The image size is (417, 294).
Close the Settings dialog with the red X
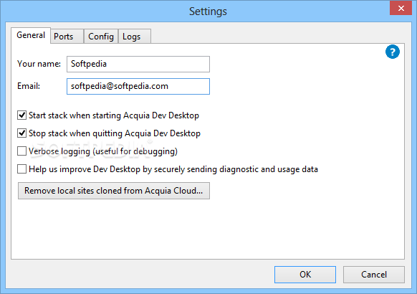pyautogui.click(x=401, y=9)
